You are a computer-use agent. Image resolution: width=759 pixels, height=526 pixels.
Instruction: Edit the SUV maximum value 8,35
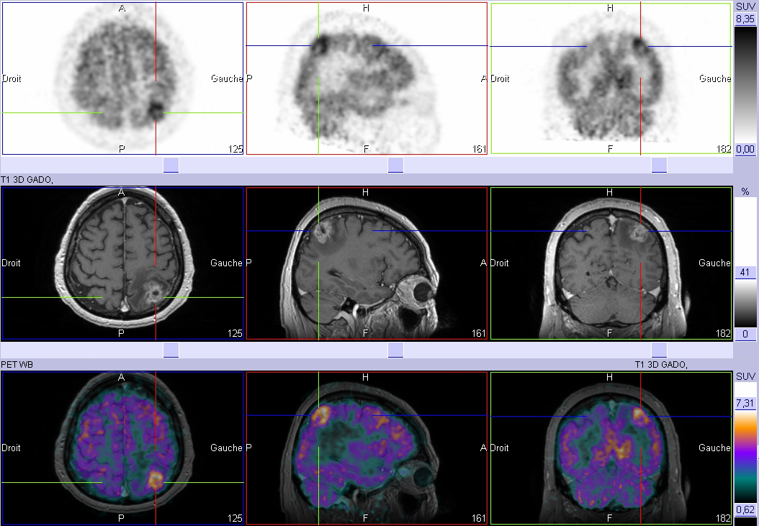745,19
